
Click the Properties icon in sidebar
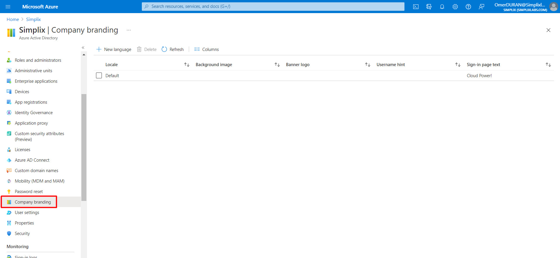(9, 223)
